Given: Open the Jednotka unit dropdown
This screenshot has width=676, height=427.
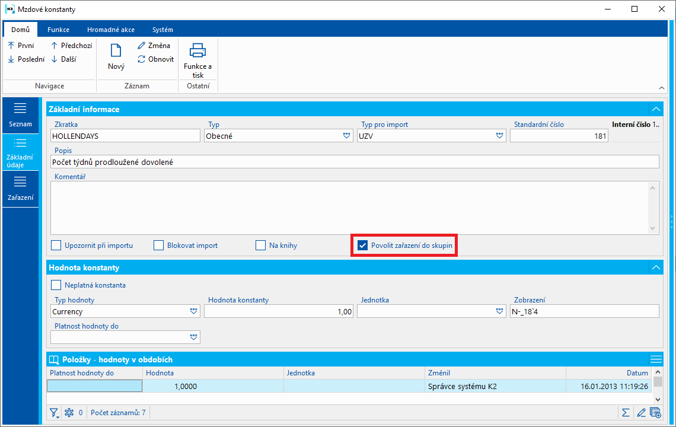Looking at the screenshot, I should (x=499, y=311).
